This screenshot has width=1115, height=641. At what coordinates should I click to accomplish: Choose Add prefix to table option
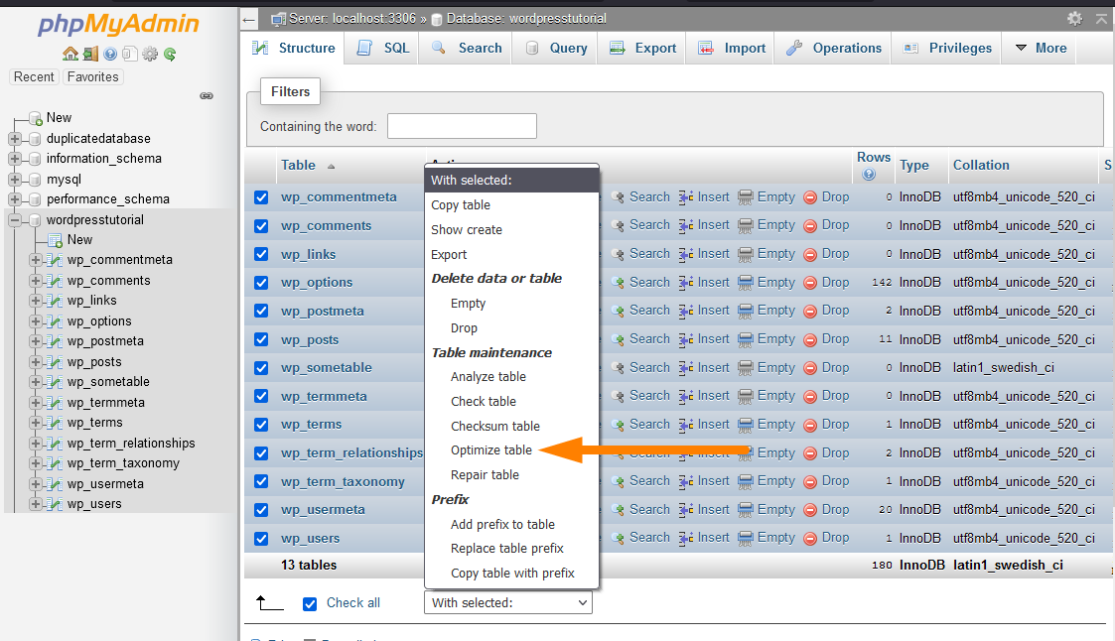(502, 525)
